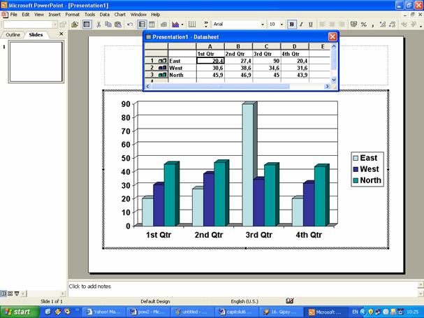Click the View Datasheet toolbar icon
Viewport: 424px width, 318px height.
[x=87, y=24]
